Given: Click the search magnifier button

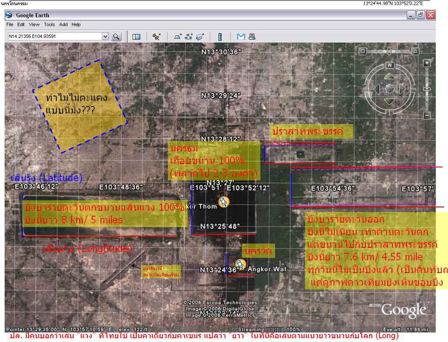Looking at the screenshot, I should [116, 37].
